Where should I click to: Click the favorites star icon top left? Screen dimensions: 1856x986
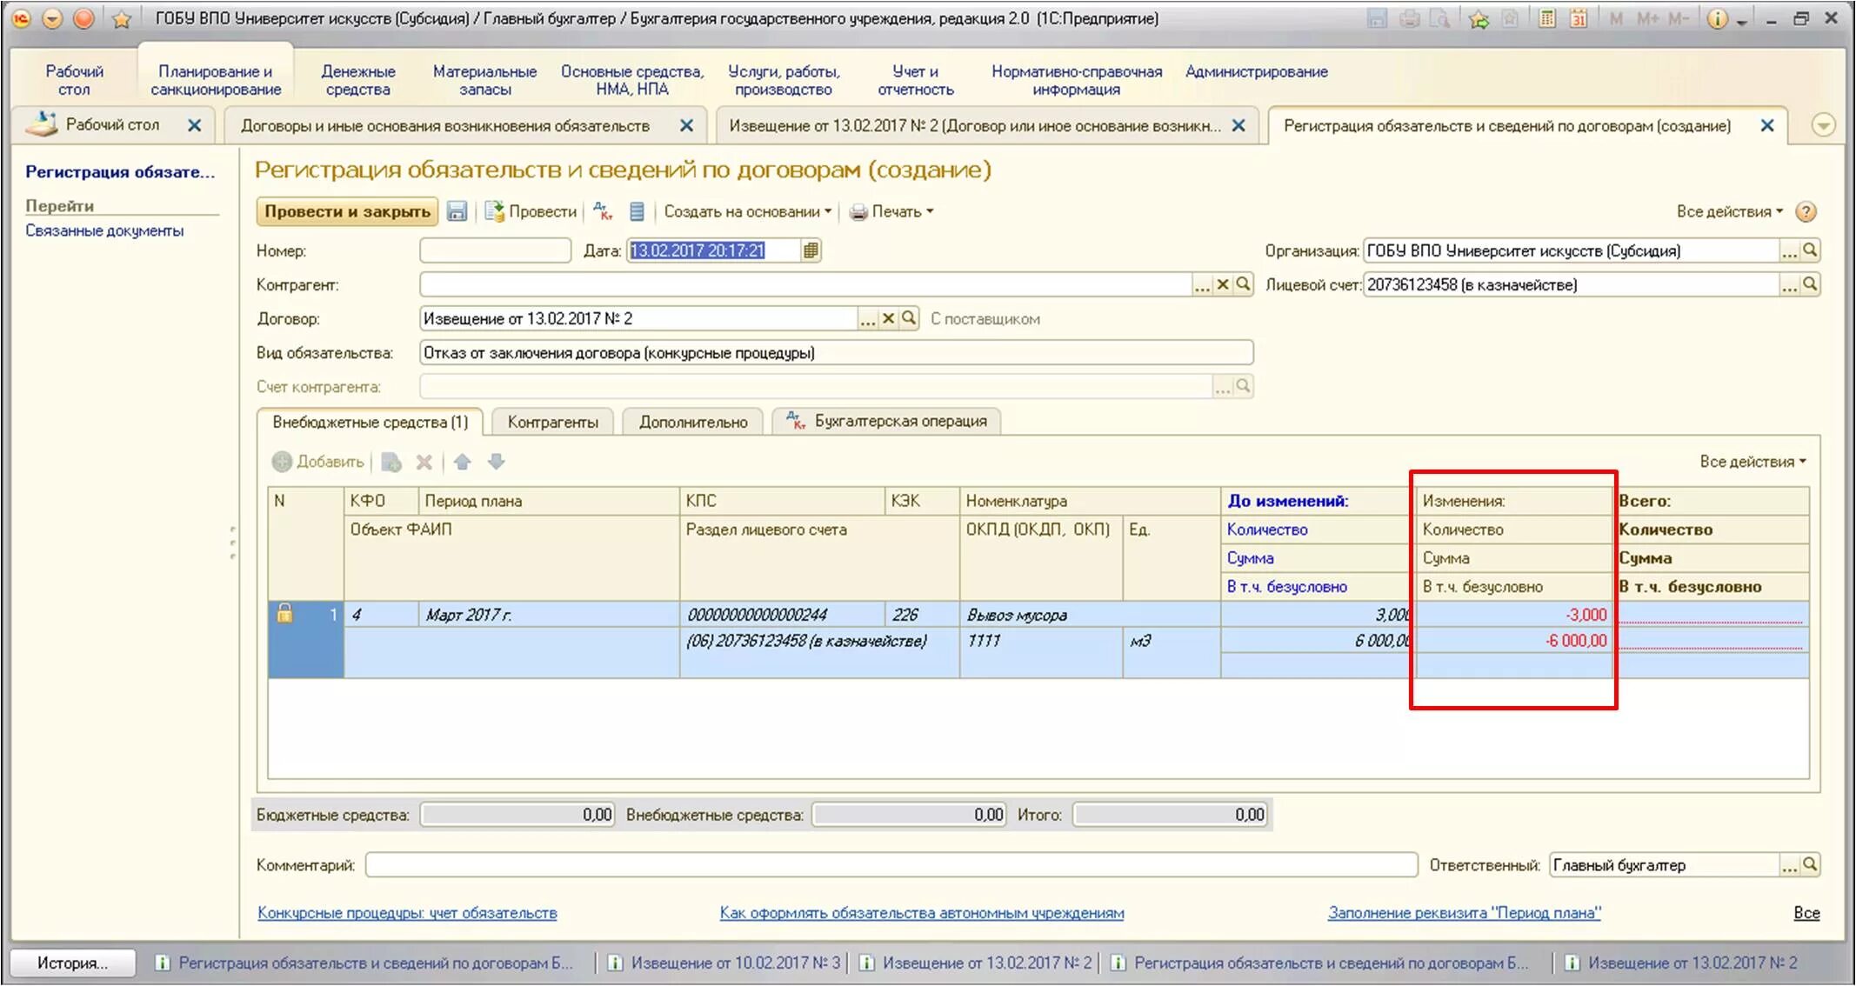pyautogui.click(x=122, y=19)
